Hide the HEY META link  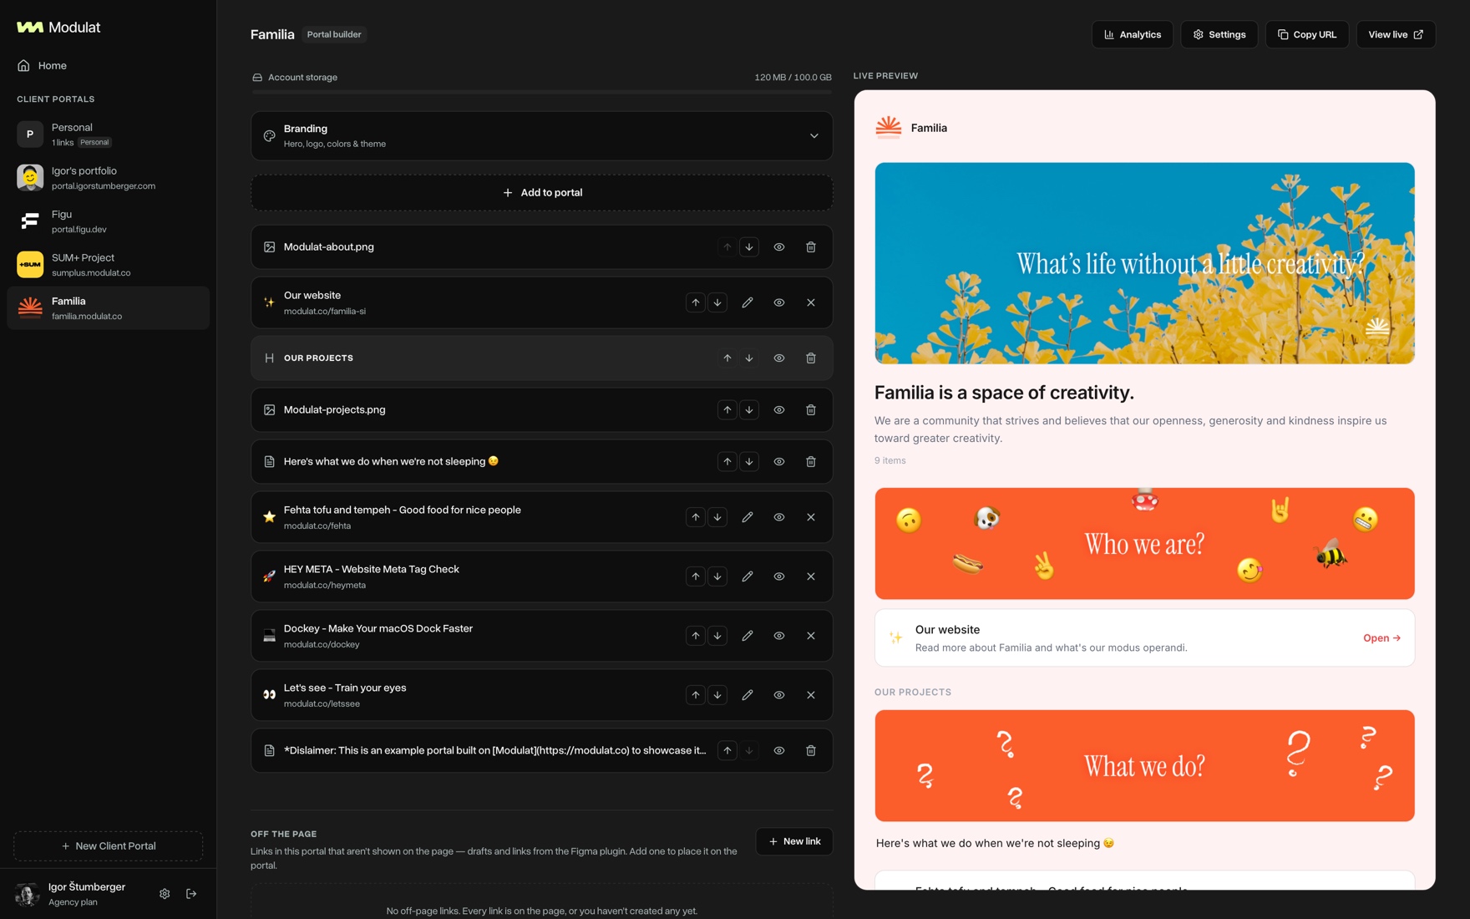coord(779,576)
